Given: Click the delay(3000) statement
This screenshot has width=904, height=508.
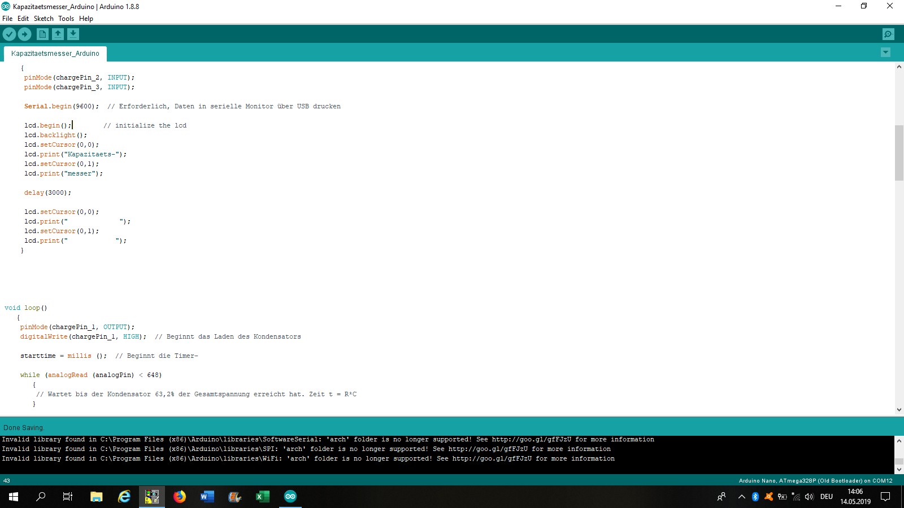Looking at the screenshot, I should point(47,192).
